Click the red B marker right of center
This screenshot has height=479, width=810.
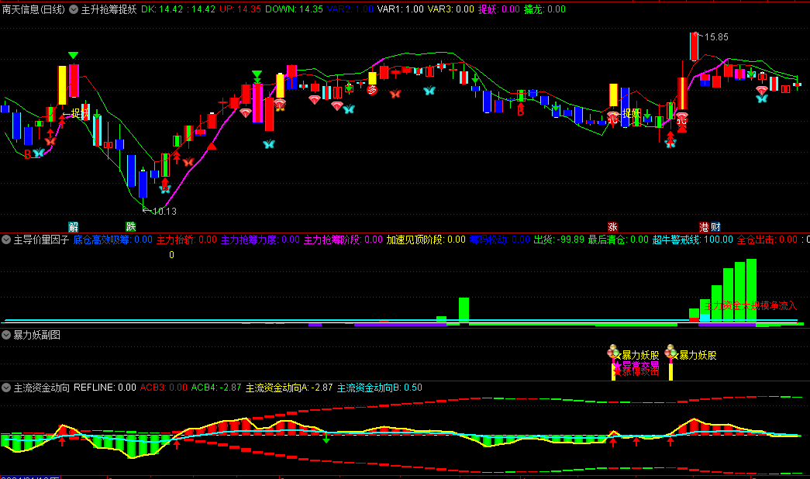(521, 111)
